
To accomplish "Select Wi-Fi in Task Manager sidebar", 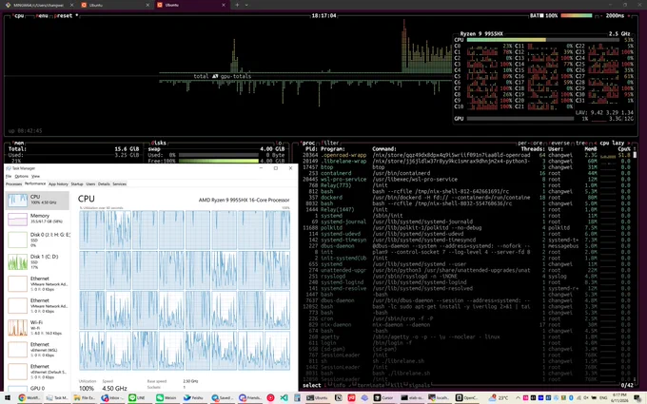I will [37, 327].
